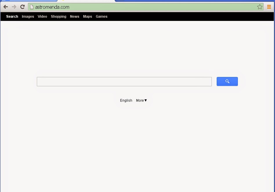The height and width of the screenshot is (192, 275).
Task: Bookmark this page with the star icon
Action: 260,7
